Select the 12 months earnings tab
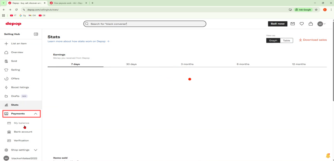The image size is (334, 161). point(299,64)
